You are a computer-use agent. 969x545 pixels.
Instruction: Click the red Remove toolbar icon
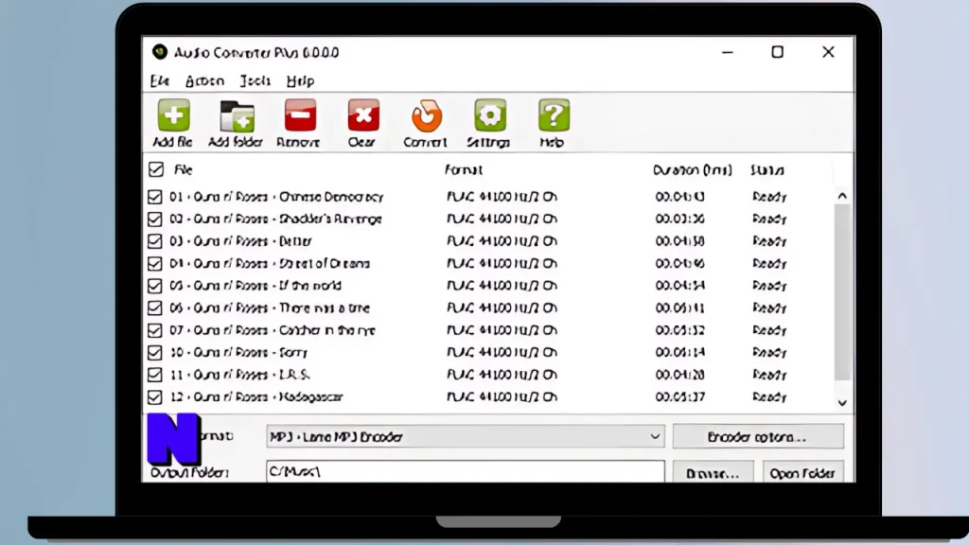pos(300,115)
